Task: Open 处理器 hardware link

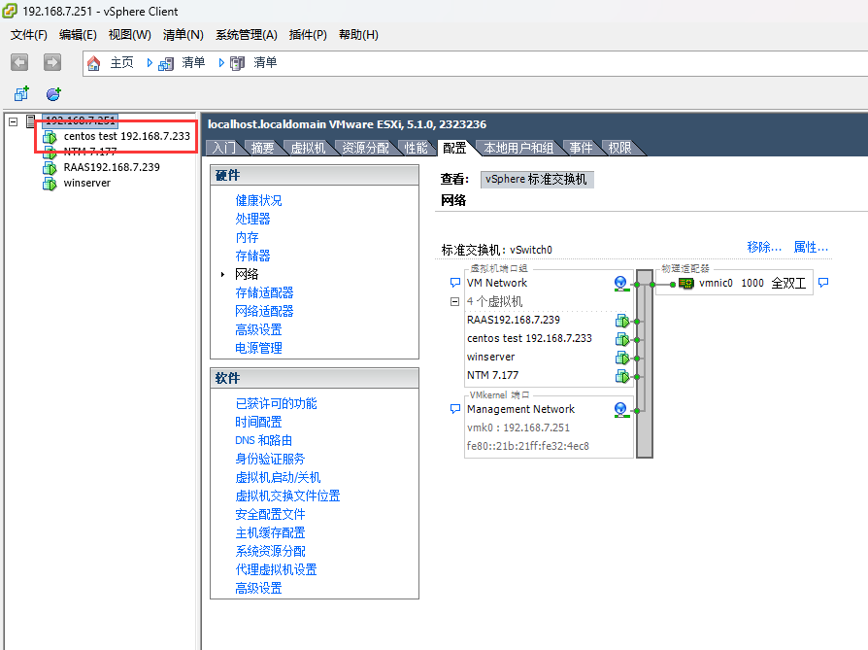Action: point(252,219)
